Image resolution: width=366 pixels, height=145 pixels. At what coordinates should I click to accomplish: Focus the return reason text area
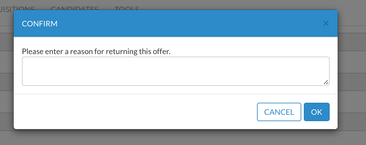(175, 71)
